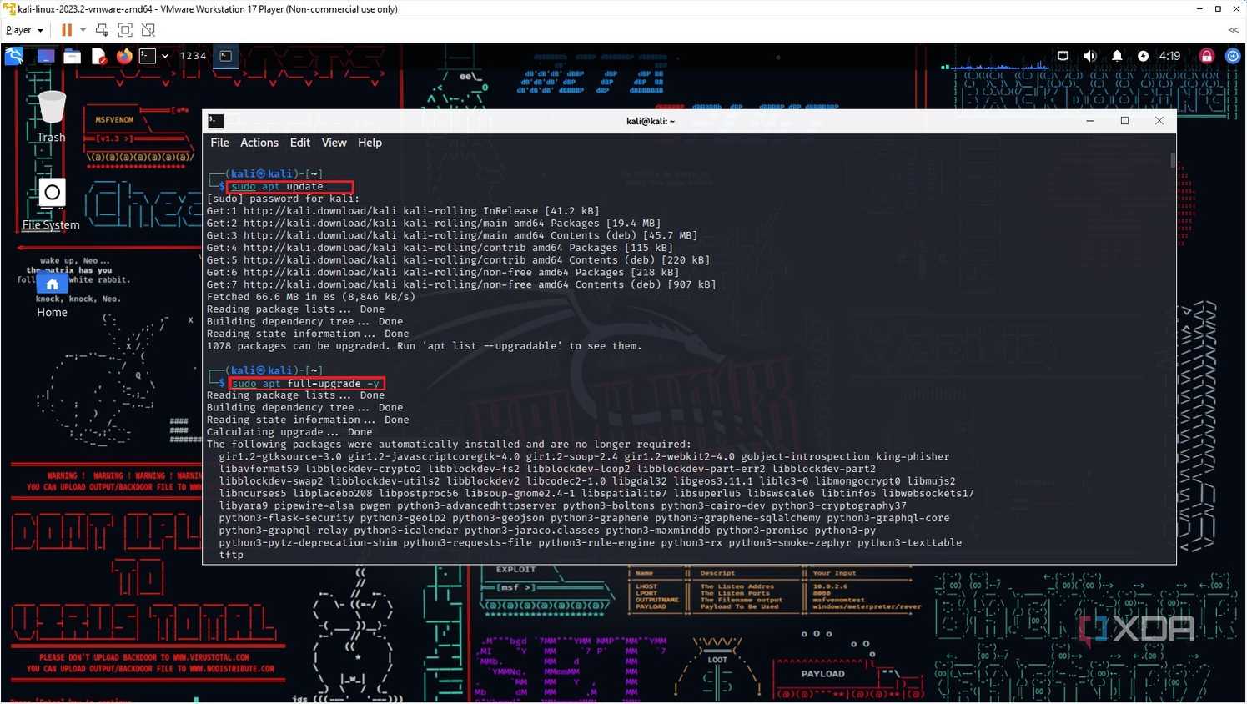Select the Trash desktop icon
Screen dimensions: 1247x704
52,117
